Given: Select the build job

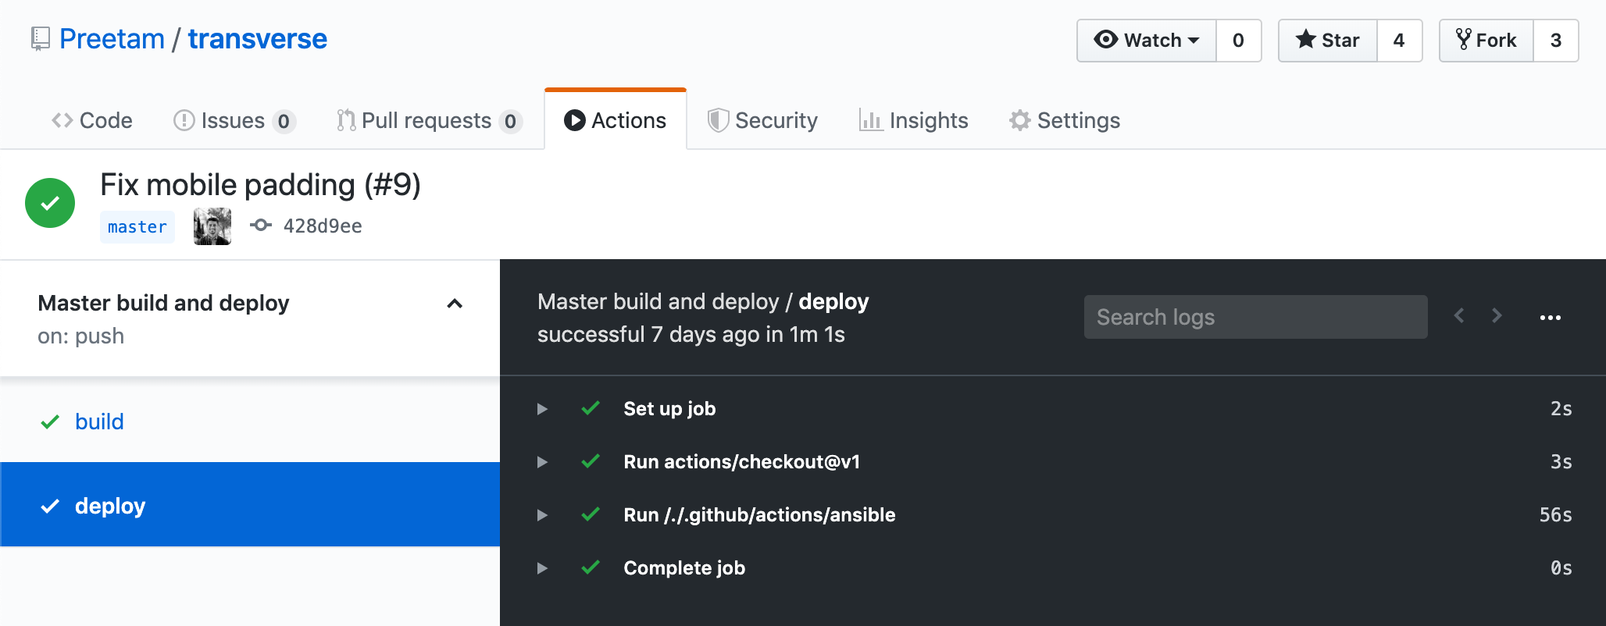Looking at the screenshot, I should [x=250, y=421].
